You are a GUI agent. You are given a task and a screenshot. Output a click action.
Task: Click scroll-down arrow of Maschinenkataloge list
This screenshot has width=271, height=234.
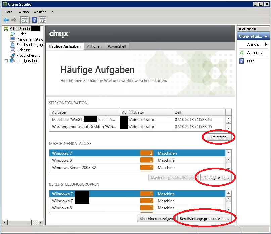point(228,169)
